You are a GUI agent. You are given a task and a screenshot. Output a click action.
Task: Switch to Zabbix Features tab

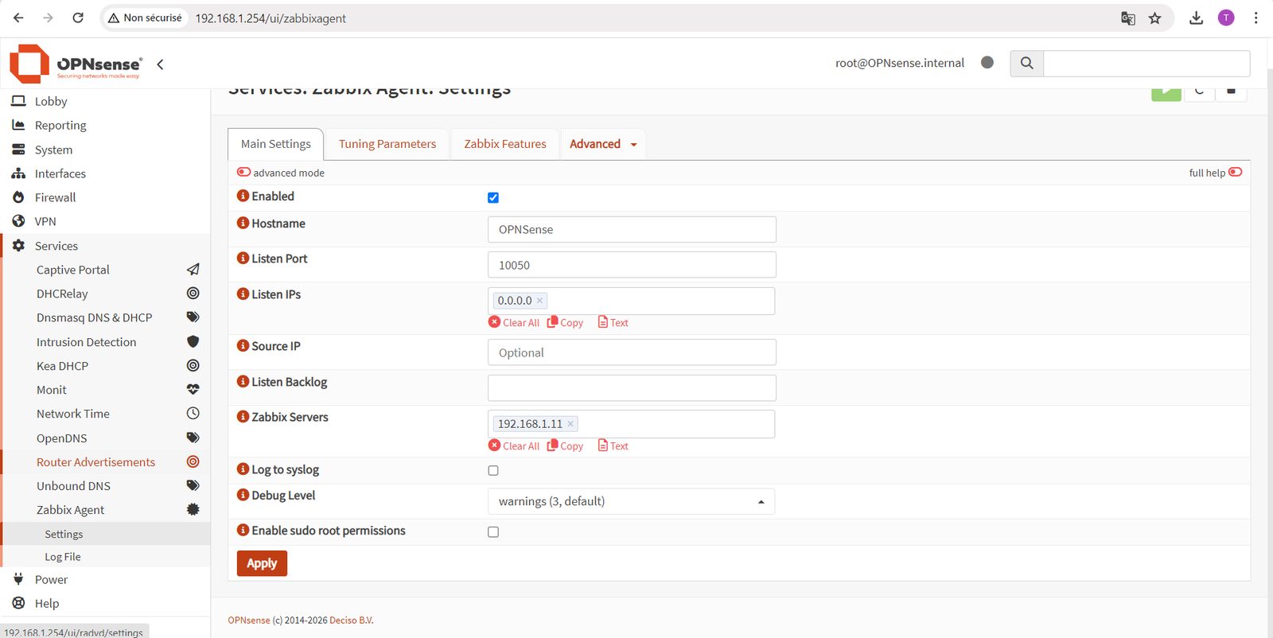[505, 144]
